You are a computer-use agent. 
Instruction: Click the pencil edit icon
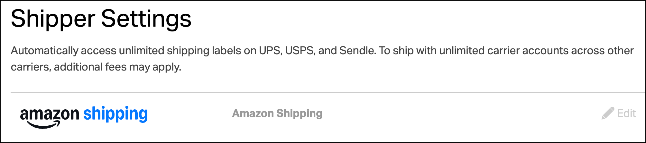click(608, 114)
